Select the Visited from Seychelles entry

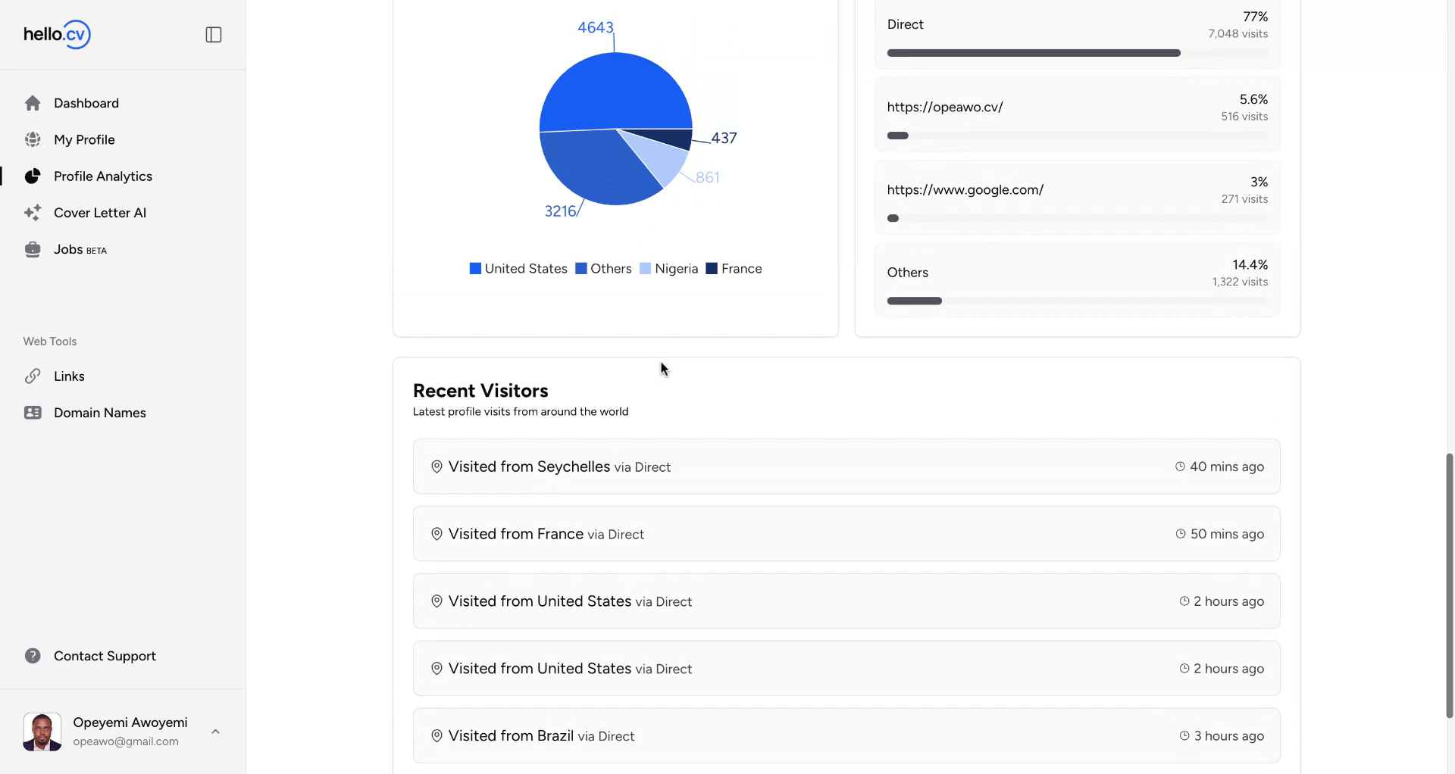click(846, 467)
